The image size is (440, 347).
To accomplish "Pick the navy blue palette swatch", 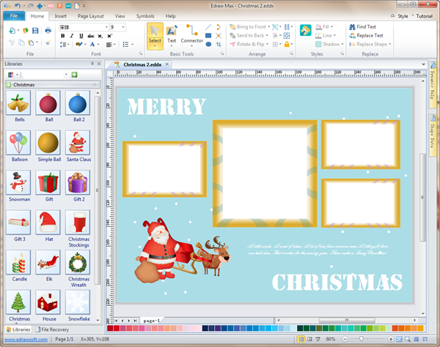I will coord(205,328).
